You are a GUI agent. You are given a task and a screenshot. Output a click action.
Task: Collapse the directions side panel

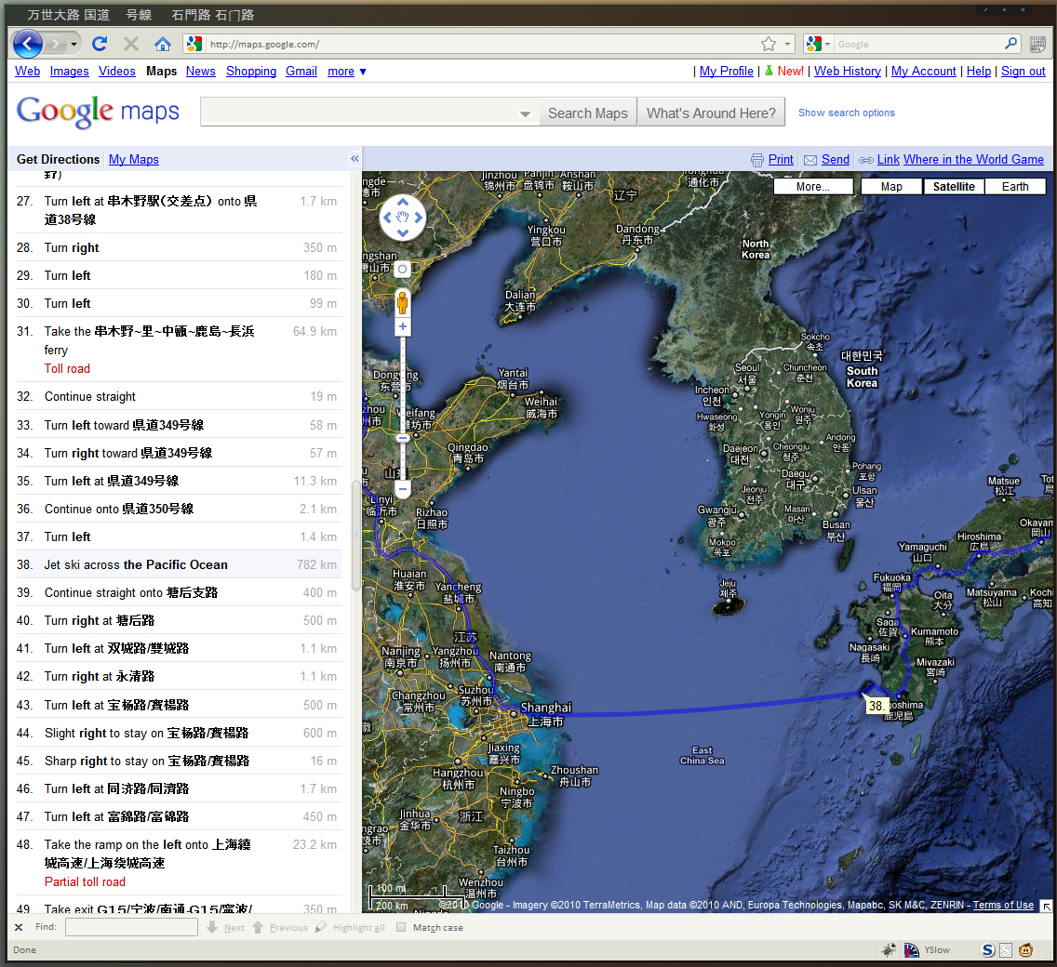(x=355, y=159)
